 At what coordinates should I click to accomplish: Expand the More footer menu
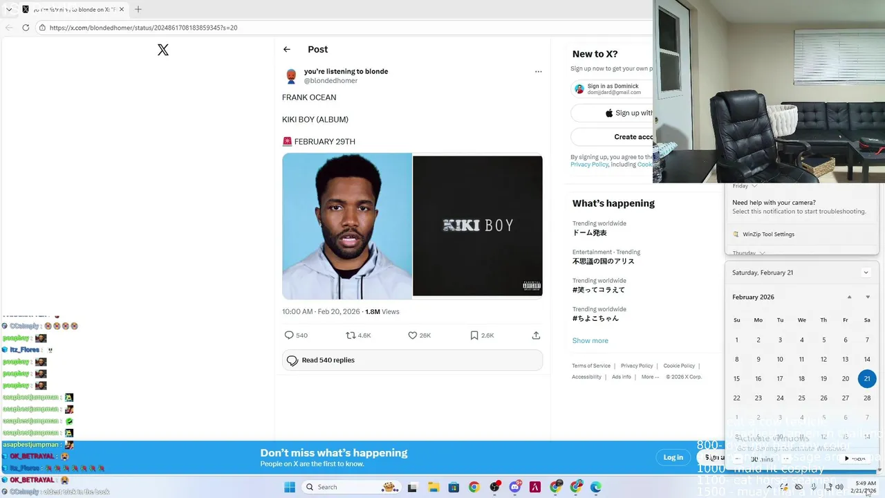tap(650, 377)
